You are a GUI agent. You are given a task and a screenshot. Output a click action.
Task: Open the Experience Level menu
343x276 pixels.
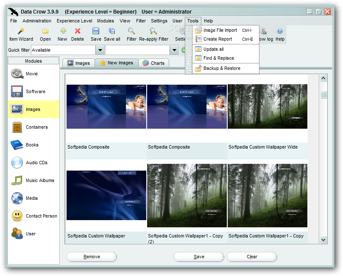click(x=74, y=21)
